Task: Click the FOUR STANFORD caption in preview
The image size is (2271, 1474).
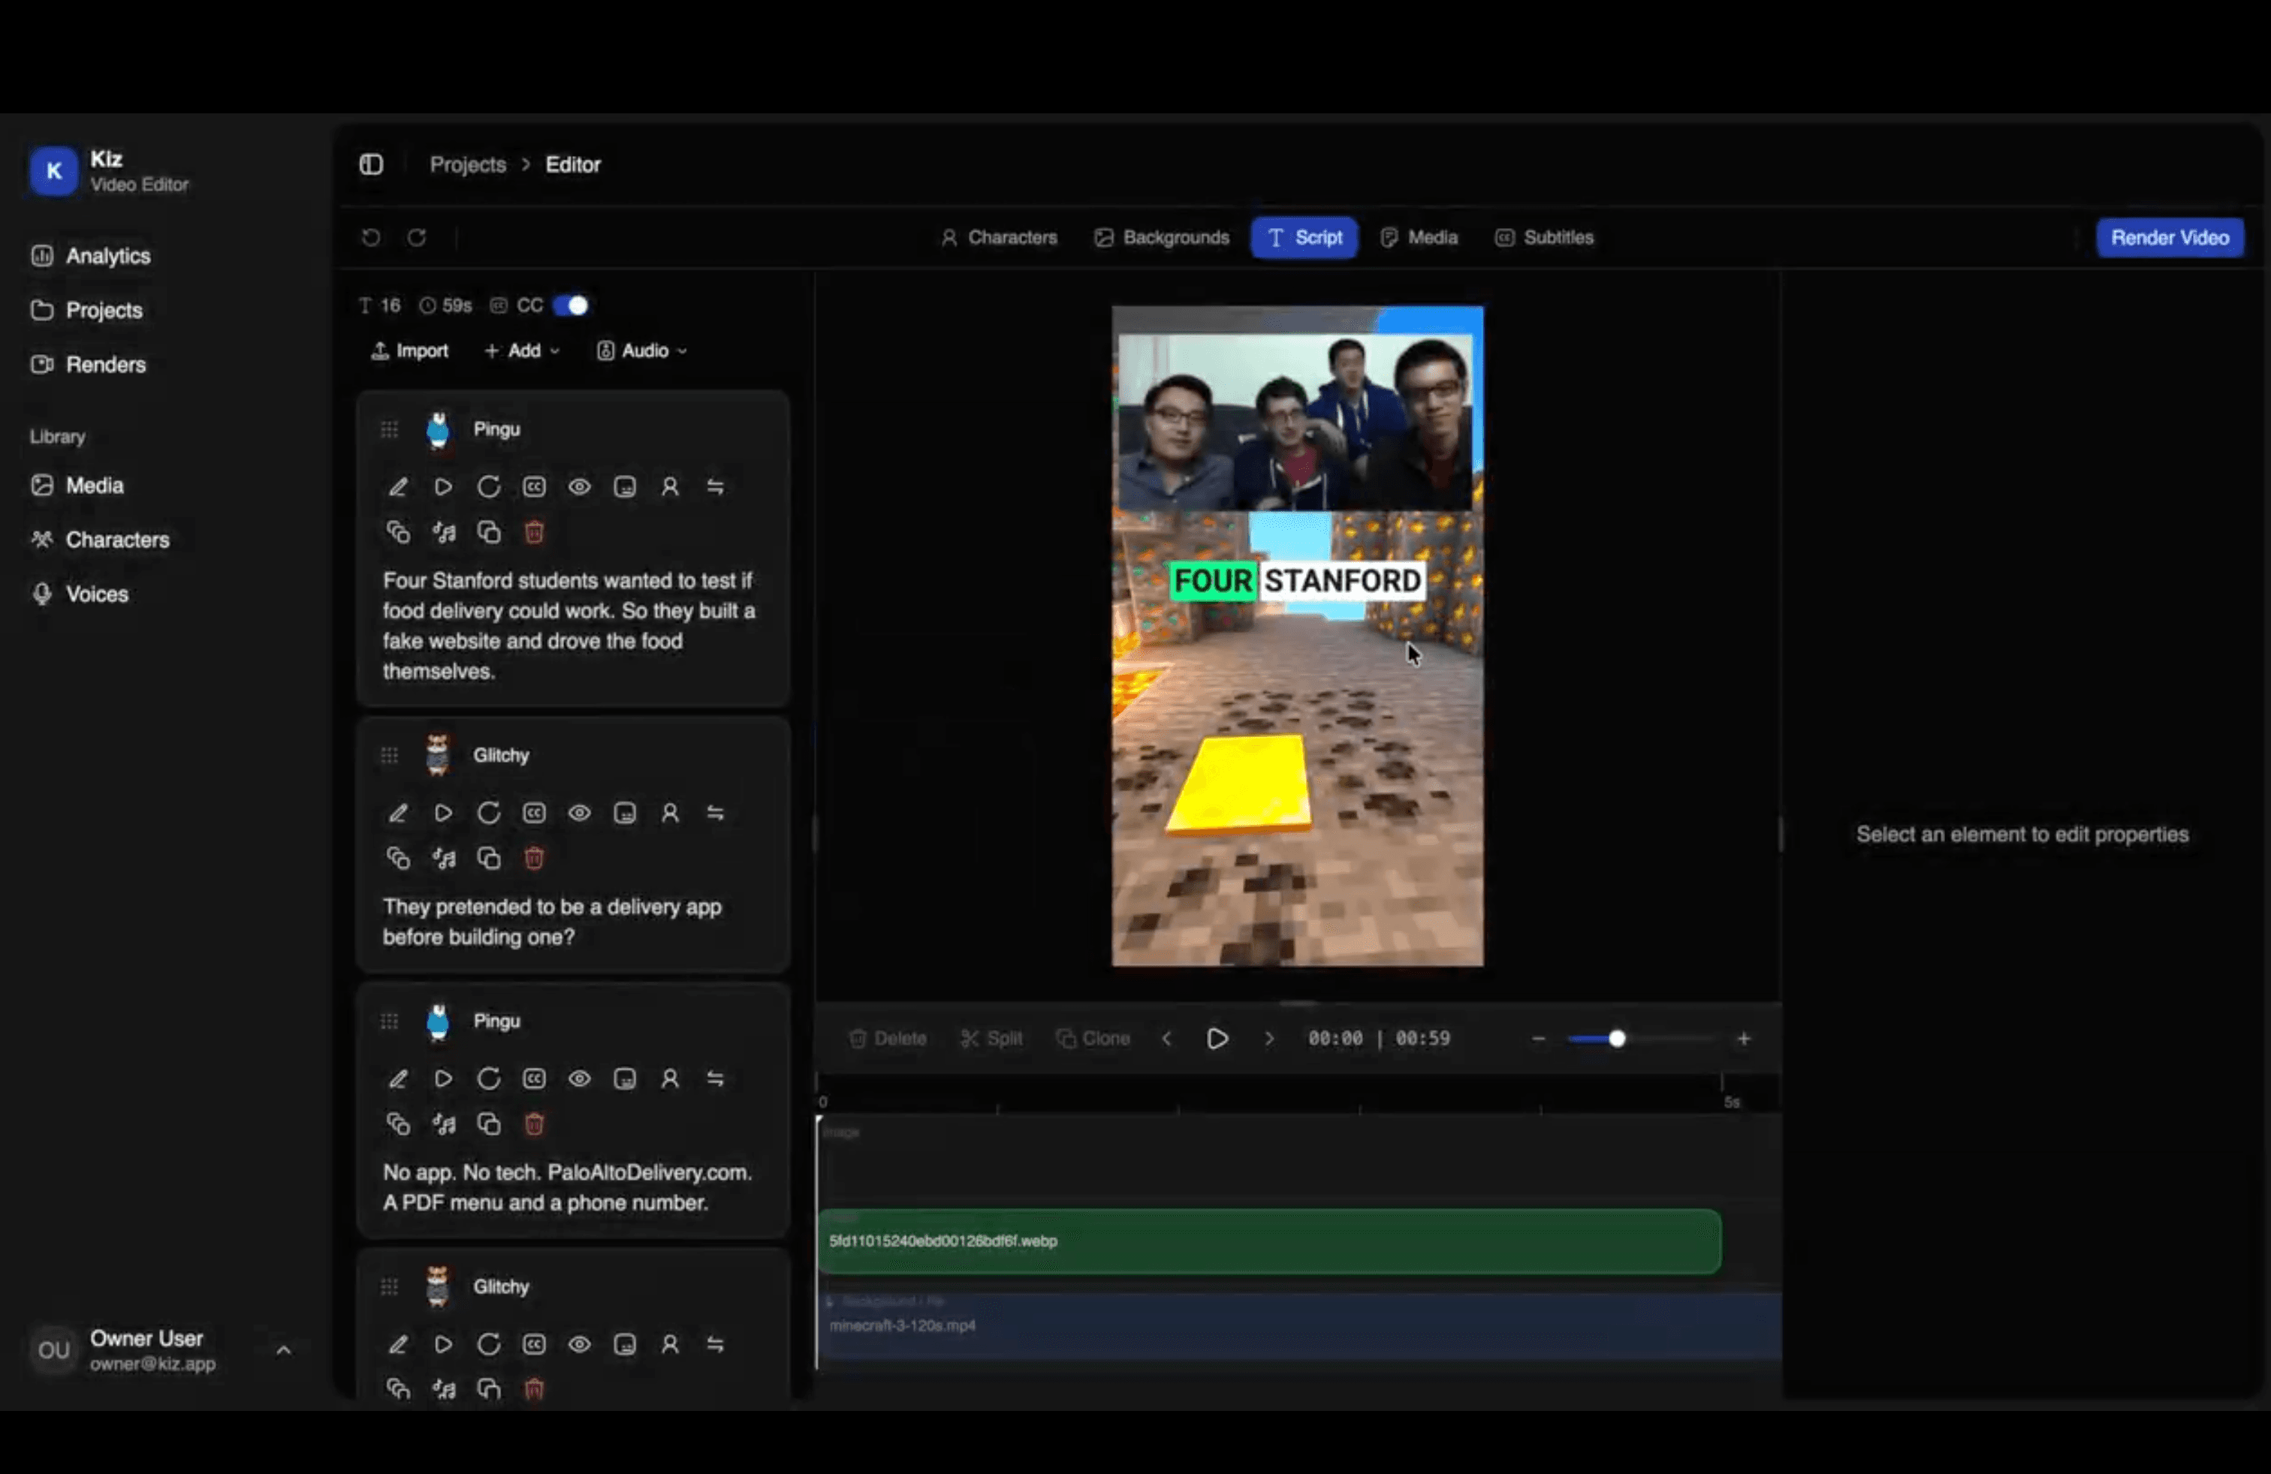Action: point(1297,581)
